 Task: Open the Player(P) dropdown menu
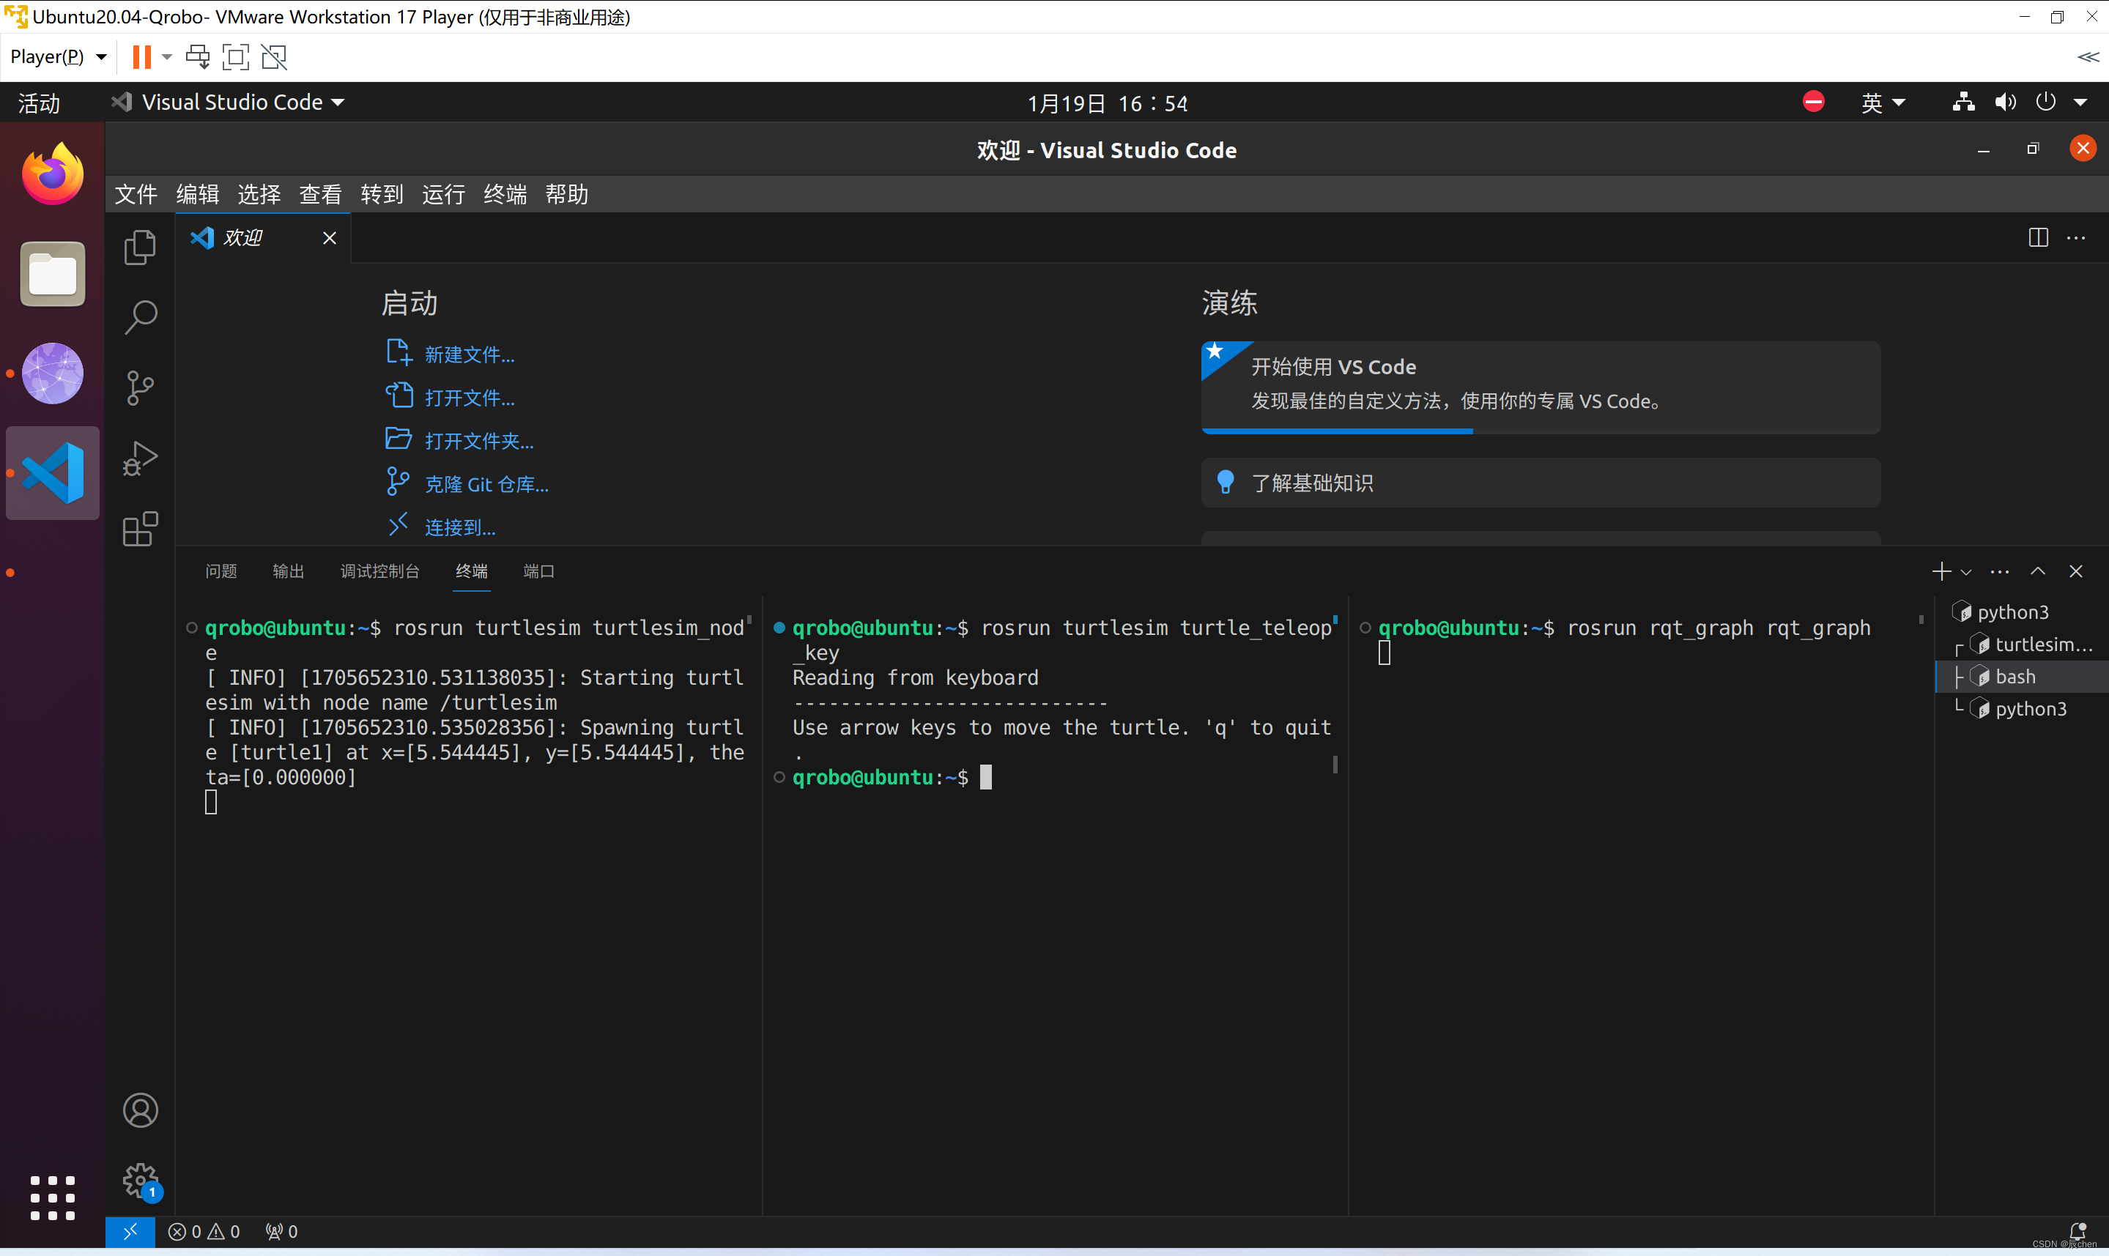[59, 56]
